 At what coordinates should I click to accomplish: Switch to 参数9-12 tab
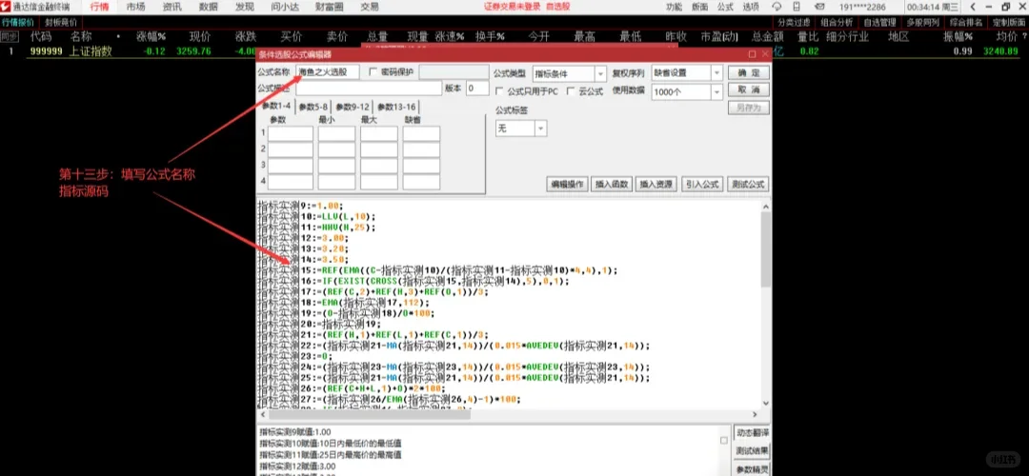click(353, 107)
